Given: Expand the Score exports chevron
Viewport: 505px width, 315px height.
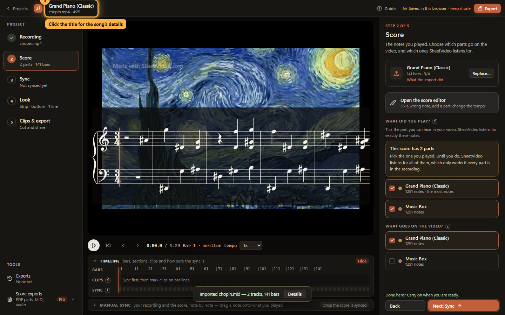Looking at the screenshot, I should tap(73, 299).
